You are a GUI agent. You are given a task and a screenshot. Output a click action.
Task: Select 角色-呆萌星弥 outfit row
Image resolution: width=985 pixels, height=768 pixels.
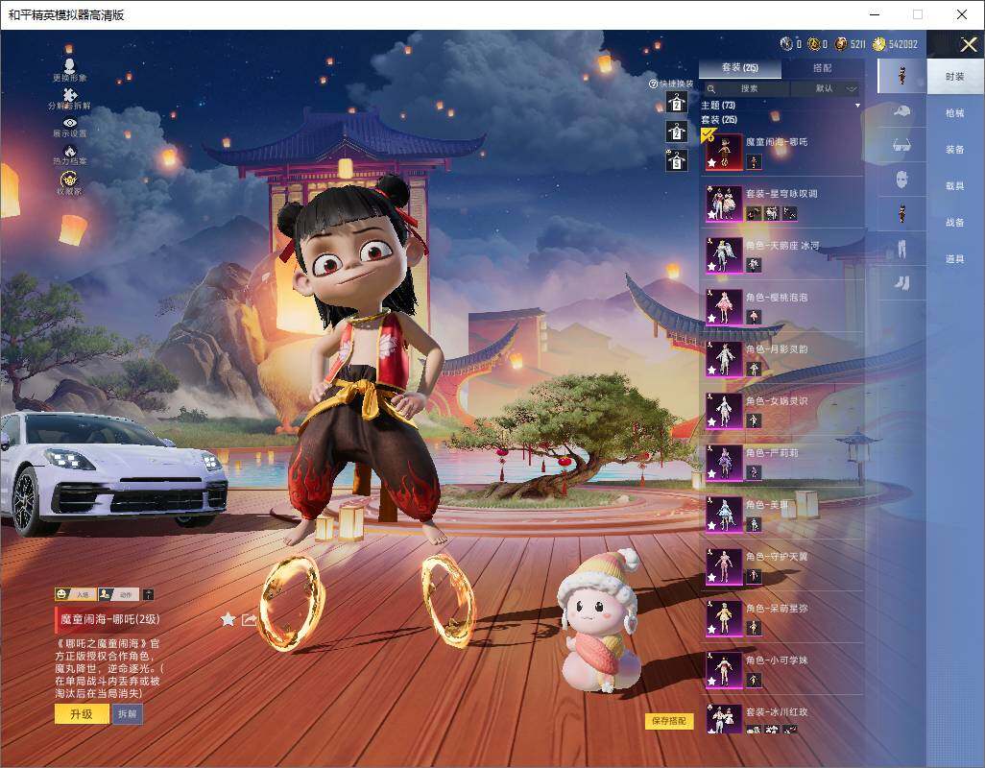coord(781,618)
